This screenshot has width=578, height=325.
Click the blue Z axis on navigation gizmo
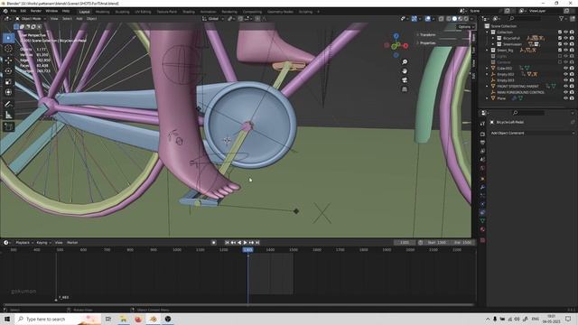point(396,36)
